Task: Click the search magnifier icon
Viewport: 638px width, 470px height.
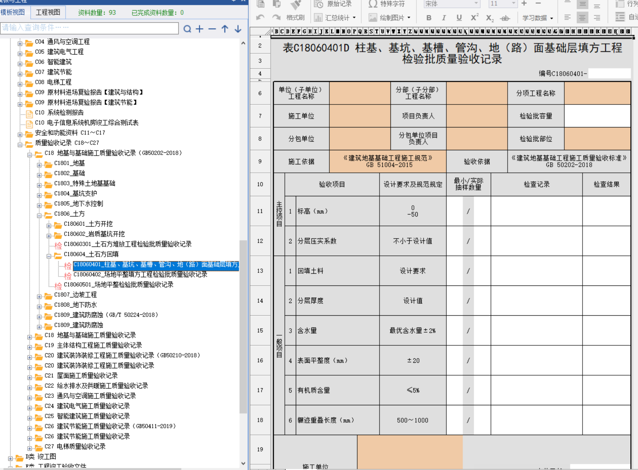Action: tap(187, 29)
